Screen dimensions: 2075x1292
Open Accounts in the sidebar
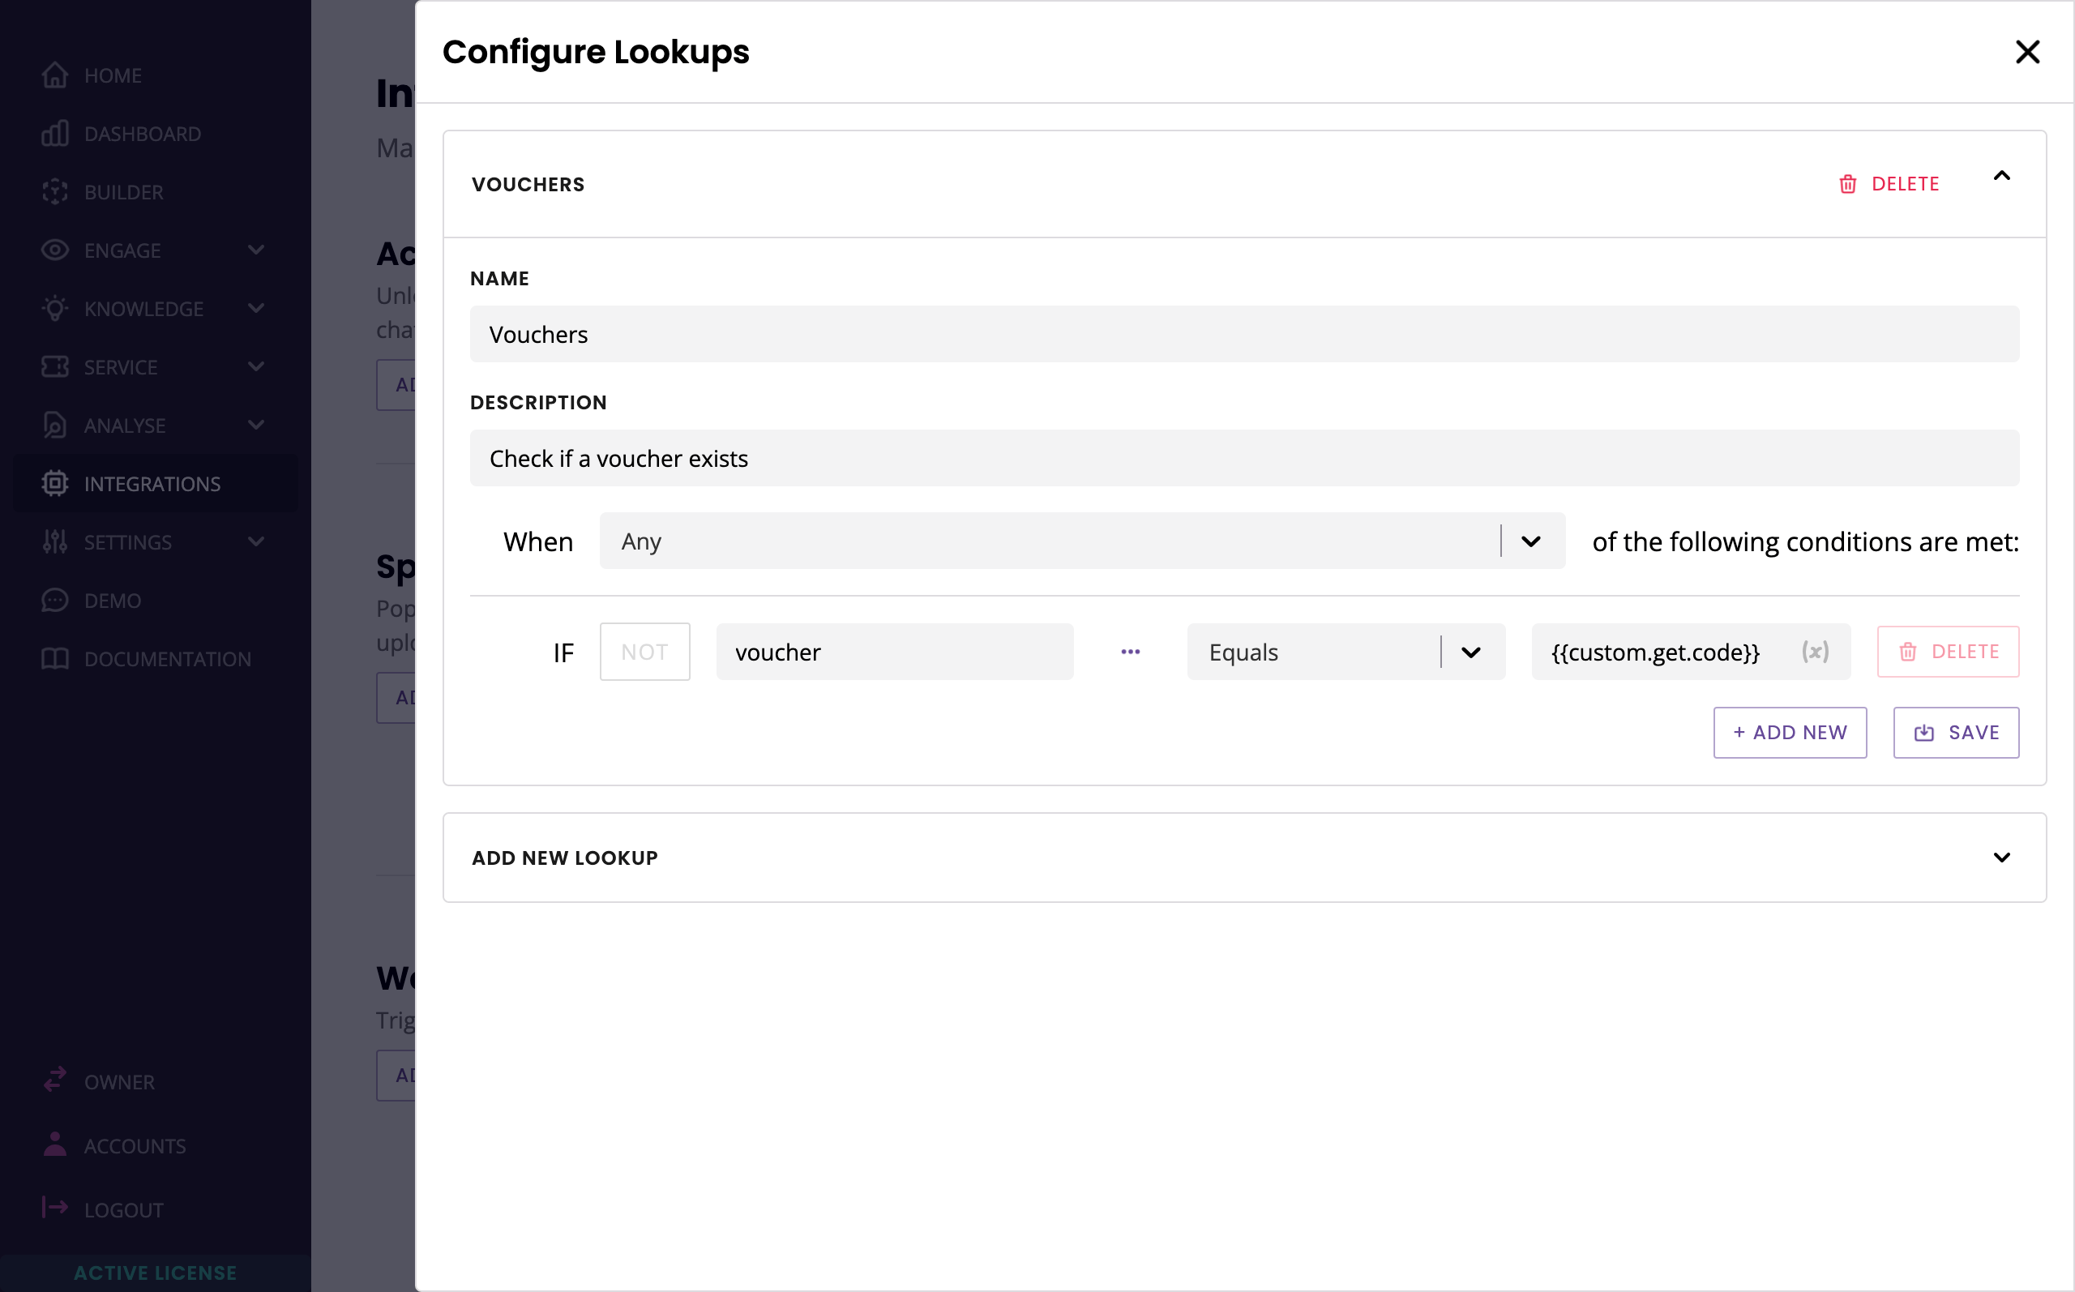tap(135, 1146)
